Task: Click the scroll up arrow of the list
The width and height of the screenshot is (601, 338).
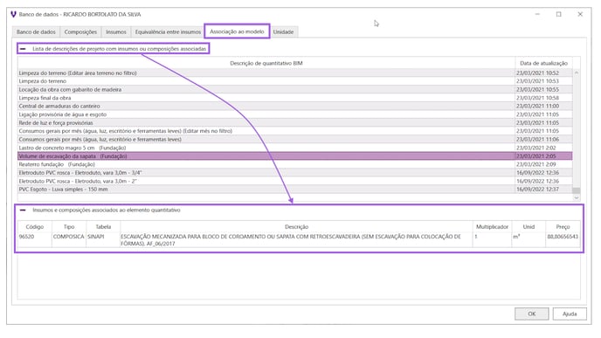Action: click(x=576, y=72)
